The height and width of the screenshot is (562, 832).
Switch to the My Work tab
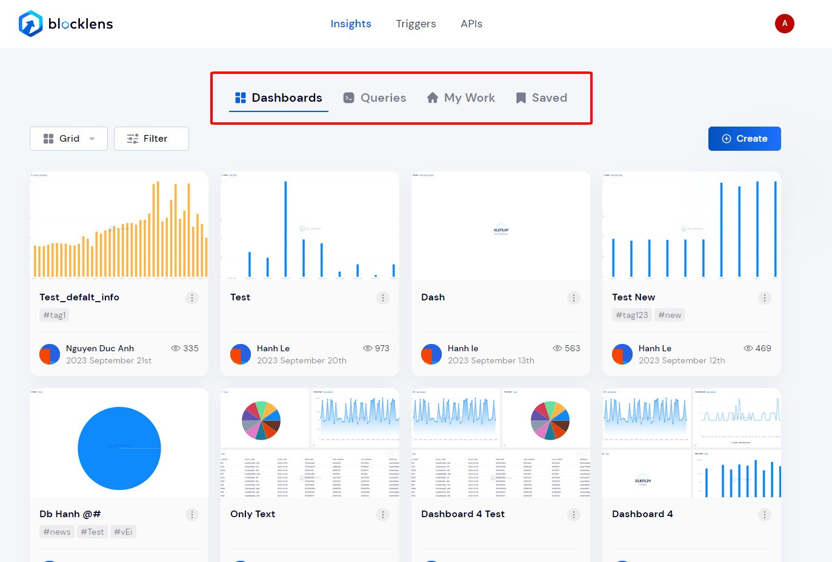(x=461, y=98)
